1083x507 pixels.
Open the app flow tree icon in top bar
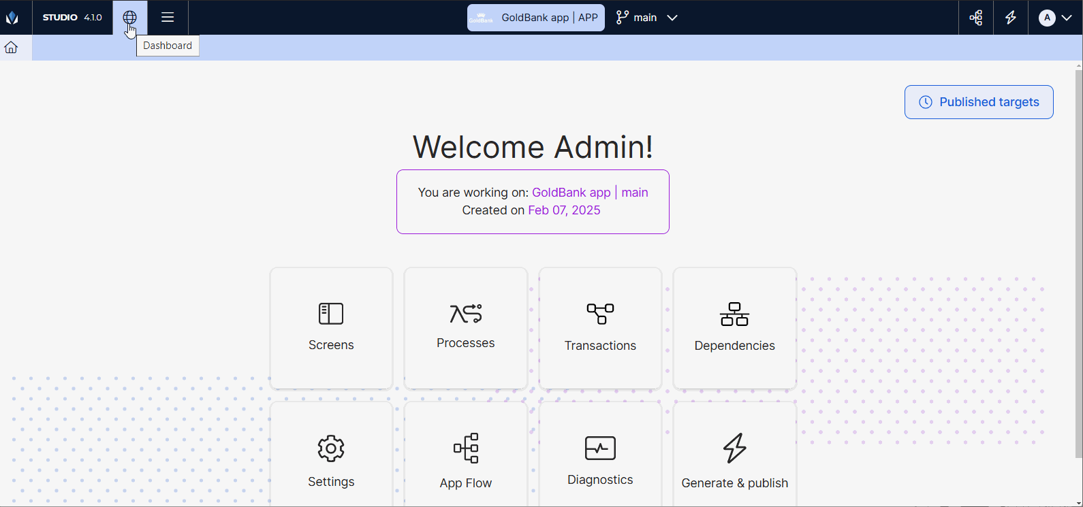click(x=976, y=18)
